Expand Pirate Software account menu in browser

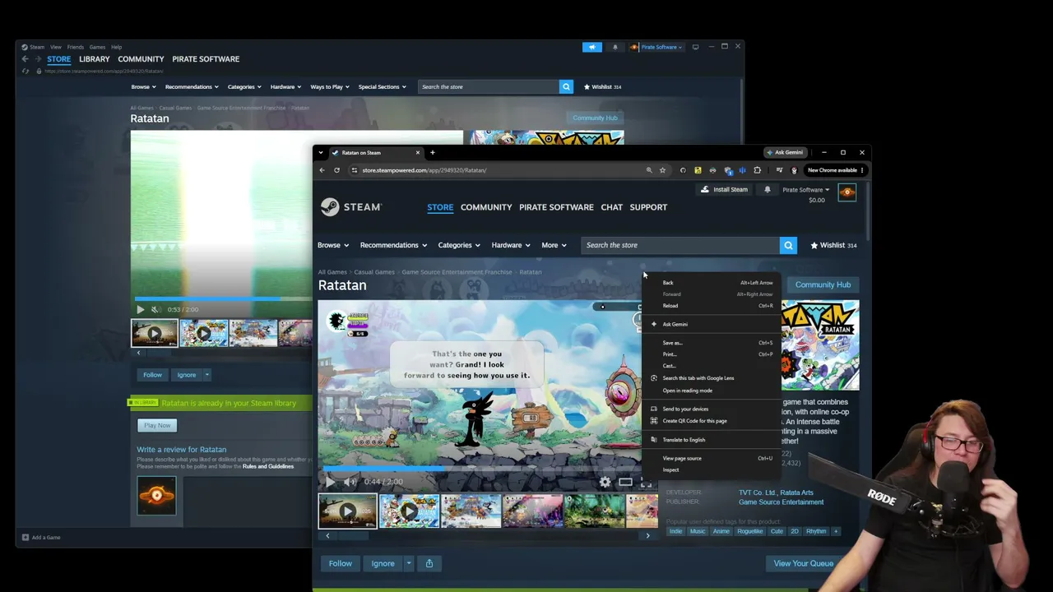[x=805, y=190]
